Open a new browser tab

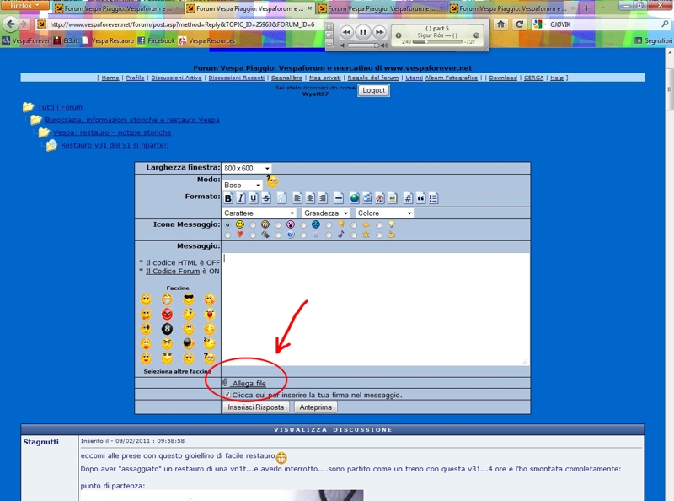(x=586, y=8)
